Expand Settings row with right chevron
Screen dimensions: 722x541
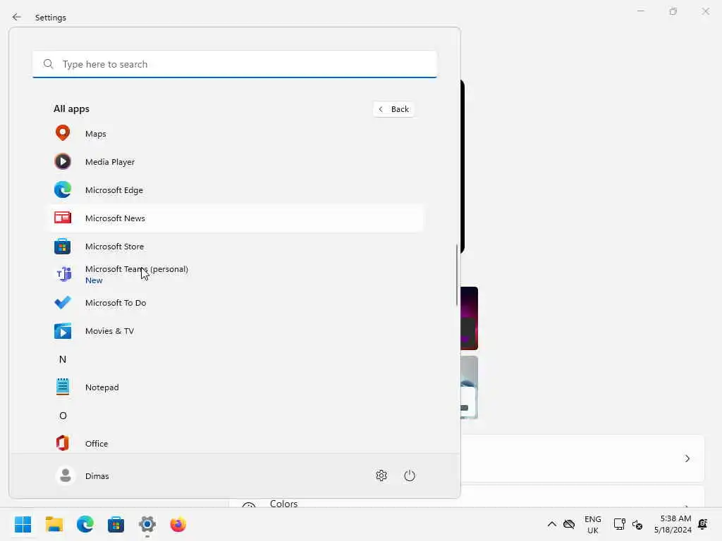pos(687,458)
